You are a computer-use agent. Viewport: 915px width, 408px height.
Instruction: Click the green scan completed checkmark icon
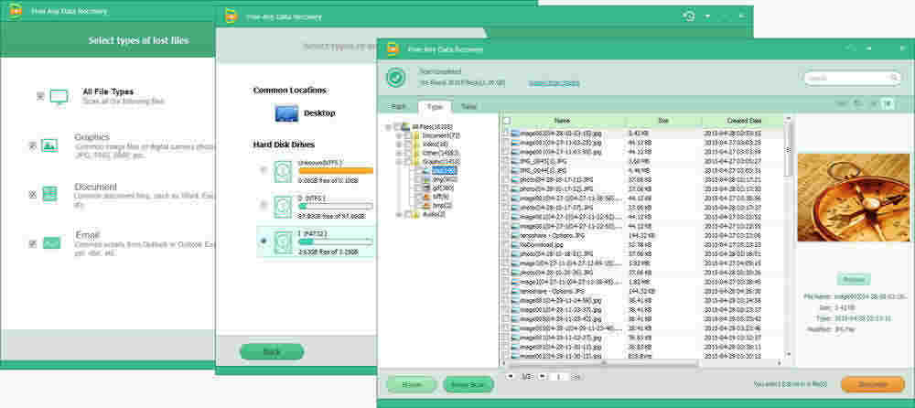point(396,78)
